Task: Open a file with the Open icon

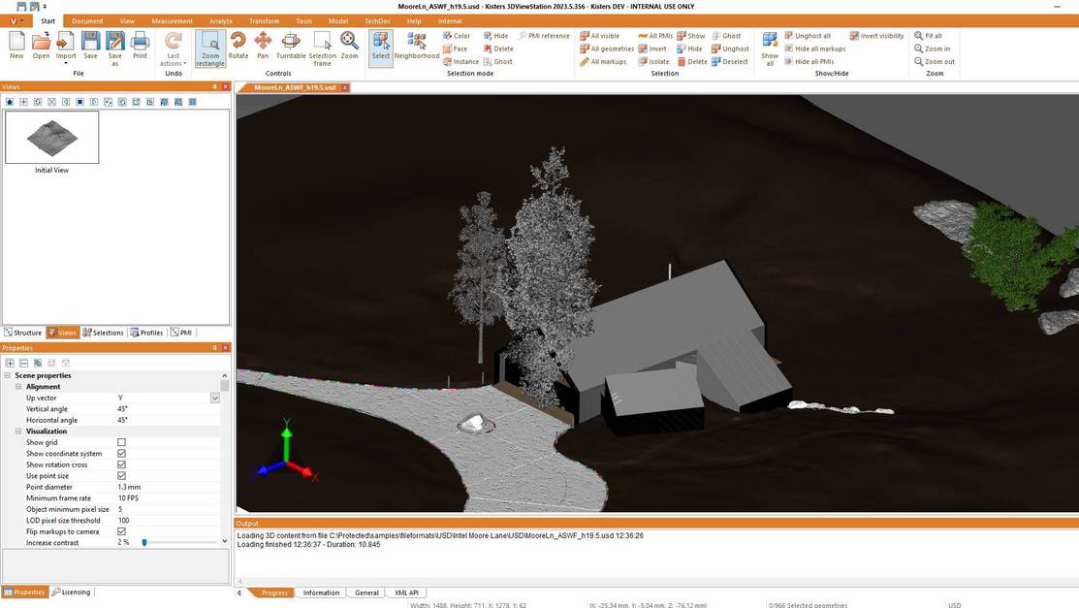Action: 42,46
